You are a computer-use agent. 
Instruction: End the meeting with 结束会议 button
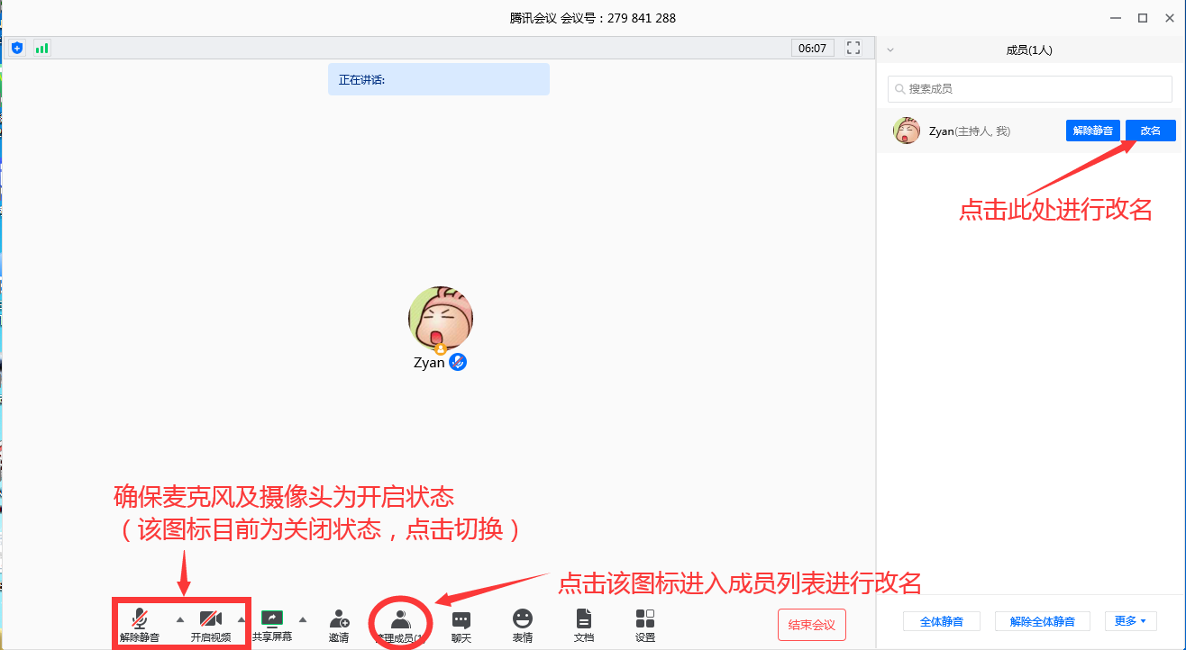[x=810, y=624]
